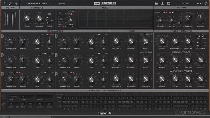The image size is (210, 118).
Task: Go to previous patch arrow
Action: click(x=198, y=4)
